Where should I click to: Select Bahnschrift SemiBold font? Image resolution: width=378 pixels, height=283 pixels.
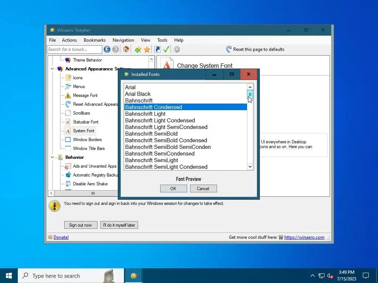(185, 133)
